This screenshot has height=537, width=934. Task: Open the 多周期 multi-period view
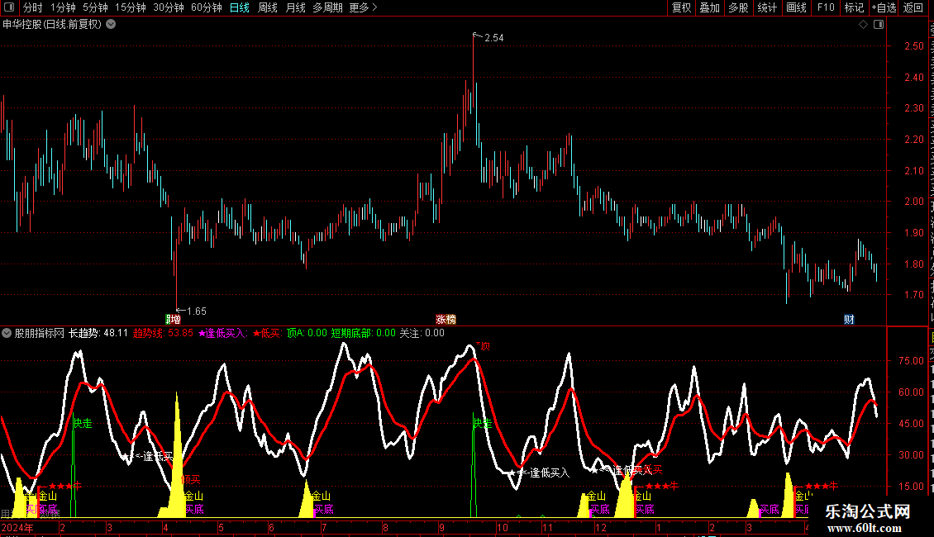pyautogui.click(x=327, y=7)
